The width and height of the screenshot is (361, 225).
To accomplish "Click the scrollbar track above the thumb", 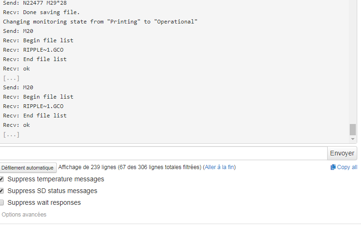I will [353, 62].
